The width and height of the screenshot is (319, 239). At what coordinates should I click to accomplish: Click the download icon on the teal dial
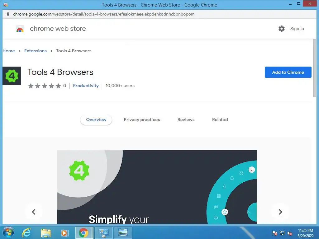224,186
